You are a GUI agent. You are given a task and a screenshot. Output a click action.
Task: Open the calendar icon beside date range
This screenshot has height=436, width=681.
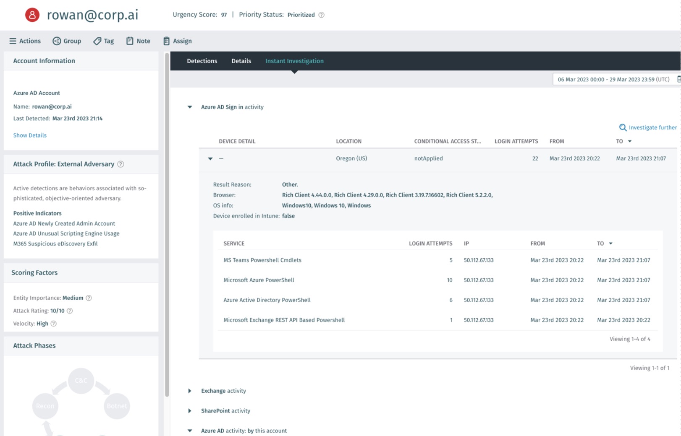point(678,79)
